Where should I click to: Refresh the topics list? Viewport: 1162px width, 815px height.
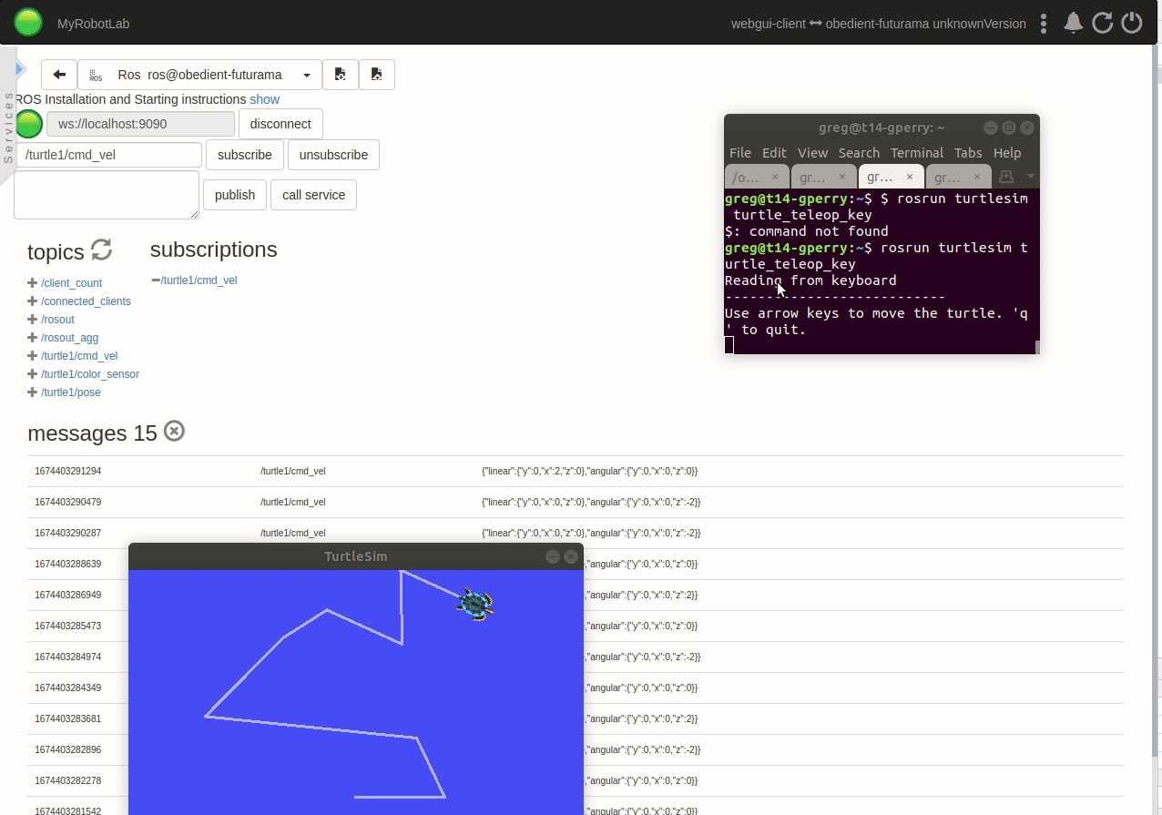click(x=101, y=250)
